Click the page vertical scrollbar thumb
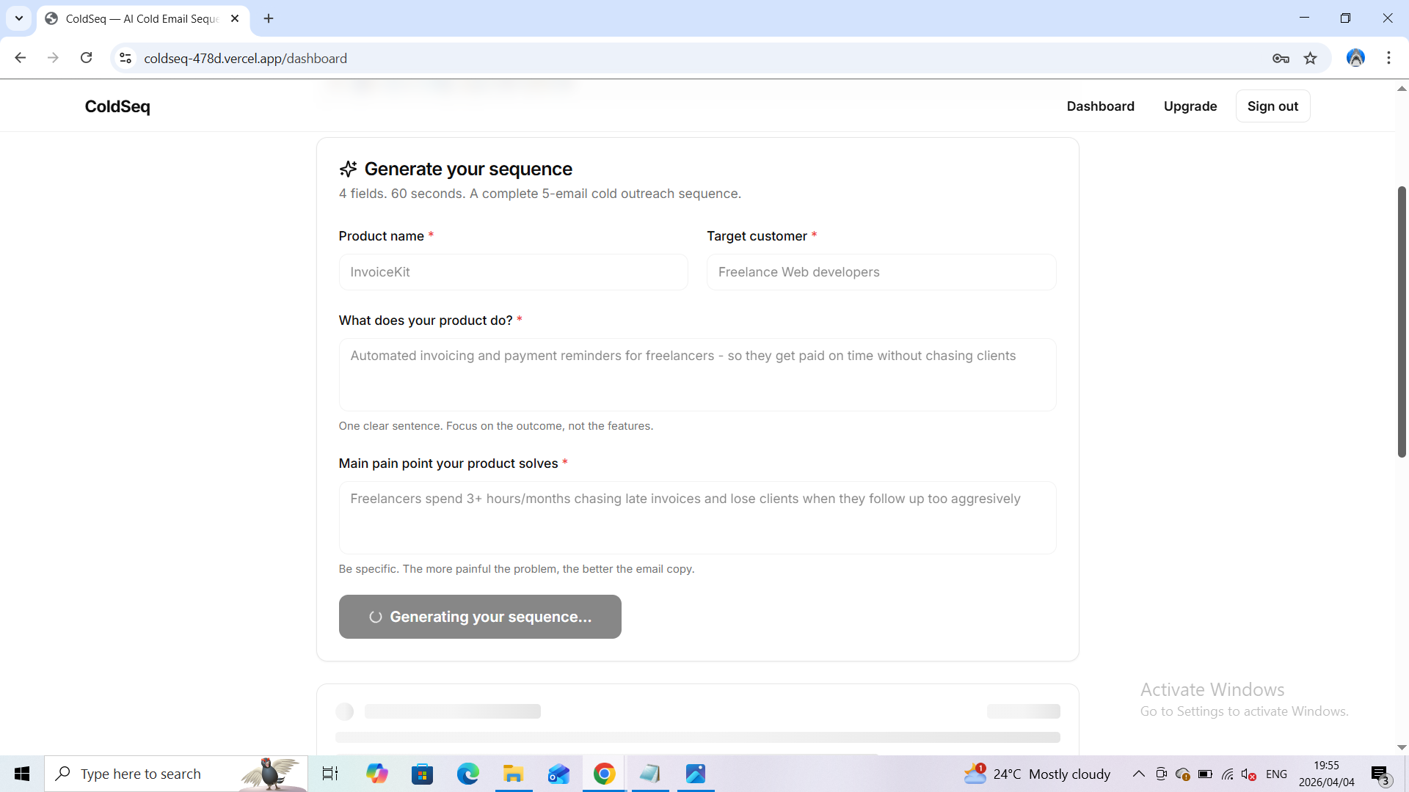The height and width of the screenshot is (792, 1409). click(x=1401, y=323)
